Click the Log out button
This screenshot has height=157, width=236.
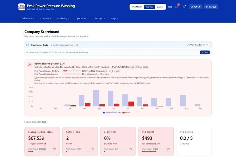(x=211, y=7)
